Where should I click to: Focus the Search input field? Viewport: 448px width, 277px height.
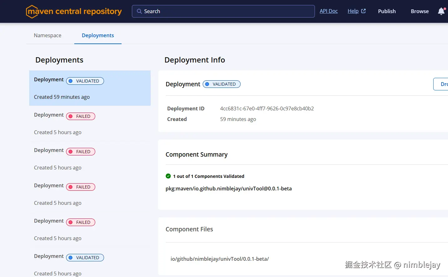[223, 11]
